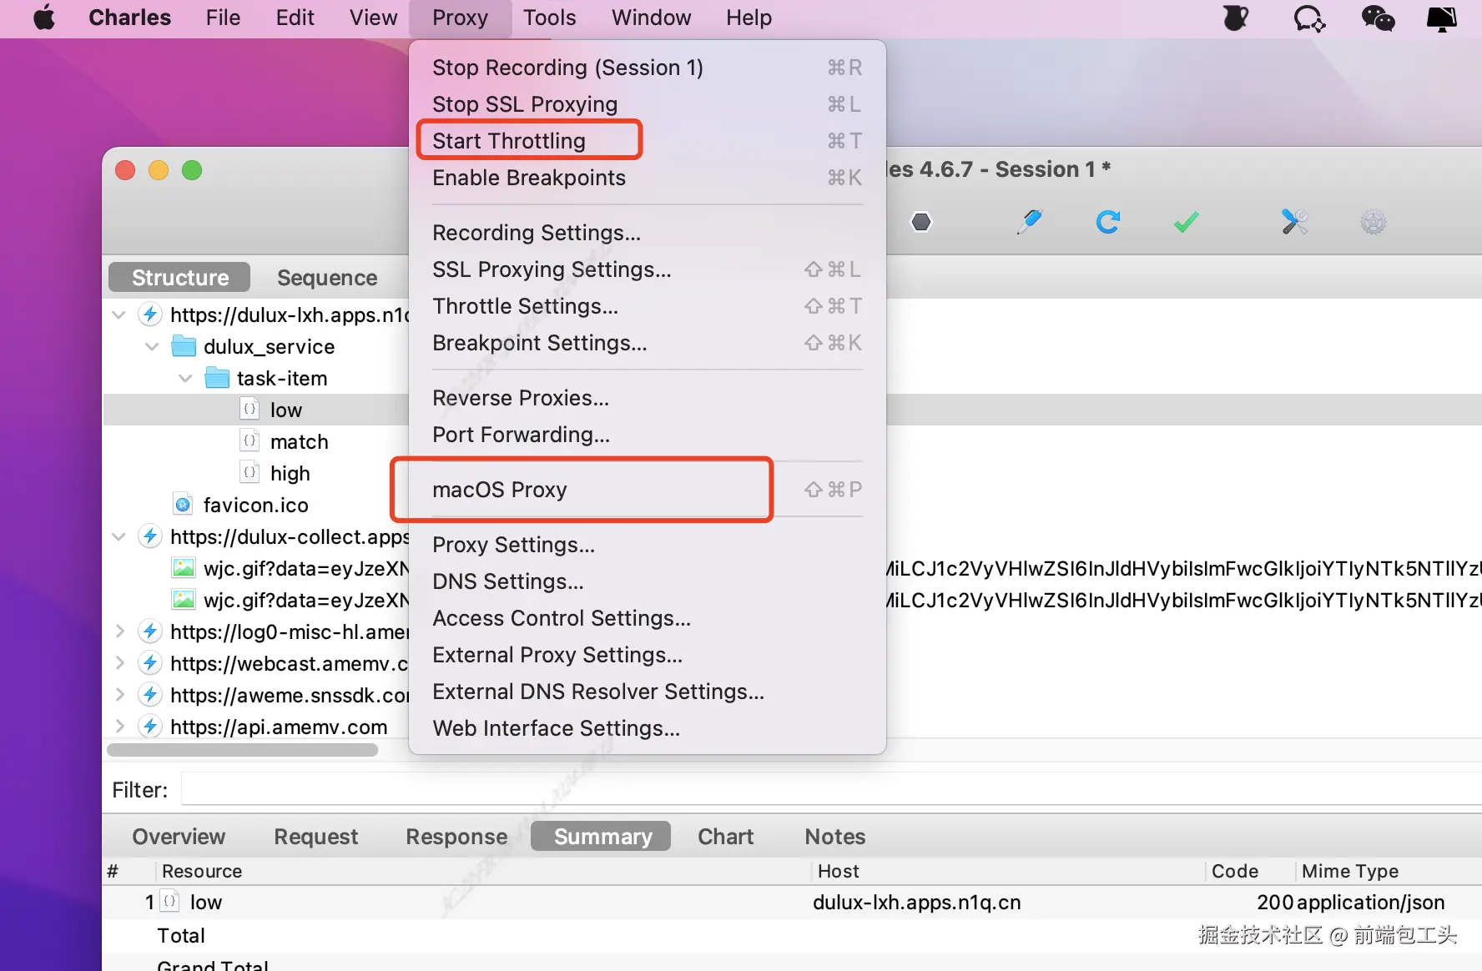Open the View menu
This screenshot has height=971, width=1482.
click(373, 18)
